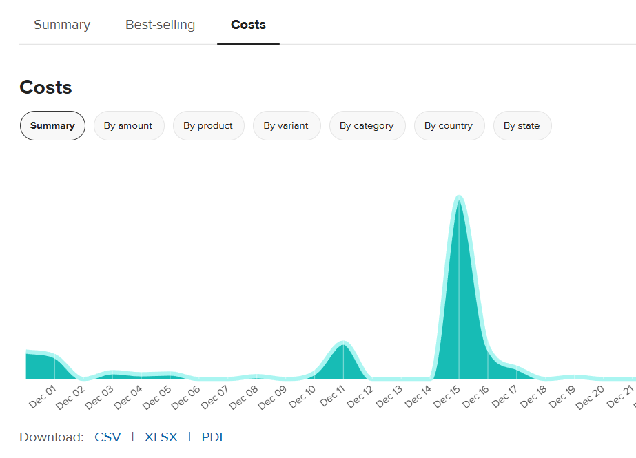Download the report as PDF
The height and width of the screenshot is (458, 636).
click(214, 437)
